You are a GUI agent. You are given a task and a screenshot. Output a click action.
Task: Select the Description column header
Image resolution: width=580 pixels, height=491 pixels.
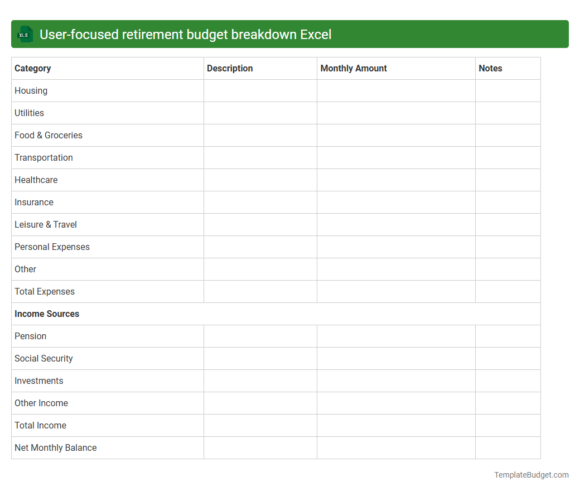(230, 68)
